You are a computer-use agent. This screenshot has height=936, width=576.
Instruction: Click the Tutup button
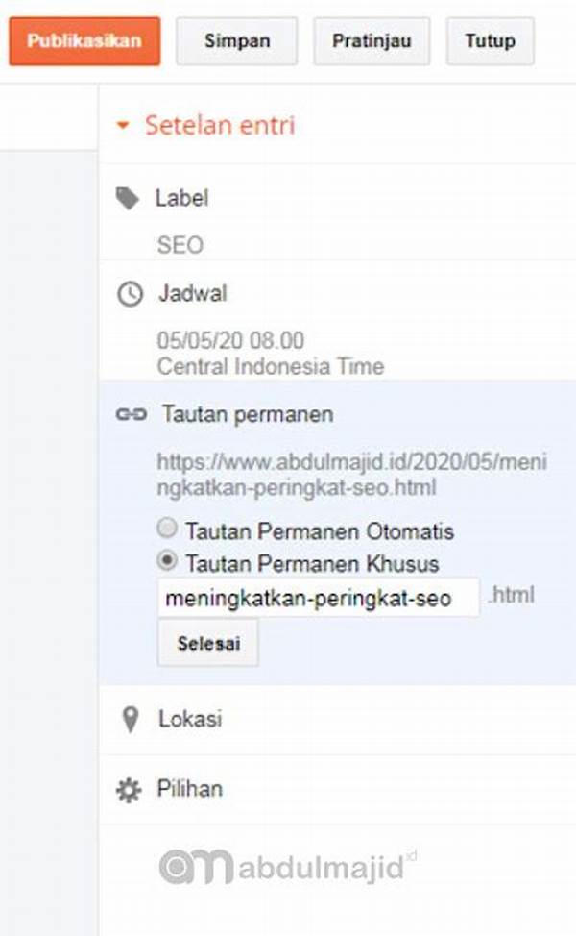(491, 41)
